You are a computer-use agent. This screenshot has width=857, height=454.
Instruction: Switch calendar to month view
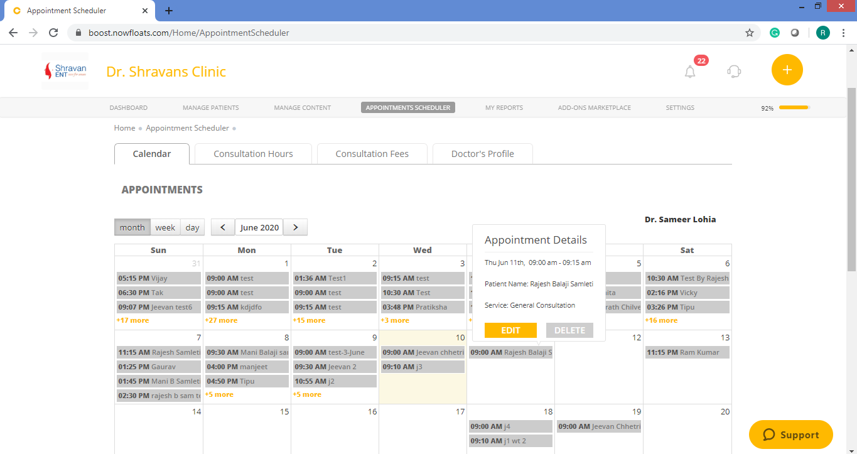[x=132, y=227]
